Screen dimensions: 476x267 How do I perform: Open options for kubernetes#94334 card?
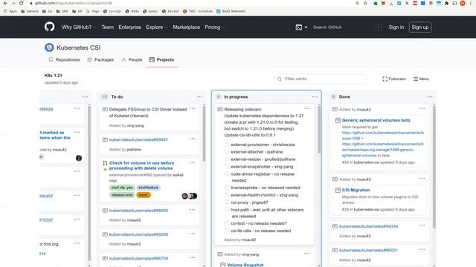(422, 225)
